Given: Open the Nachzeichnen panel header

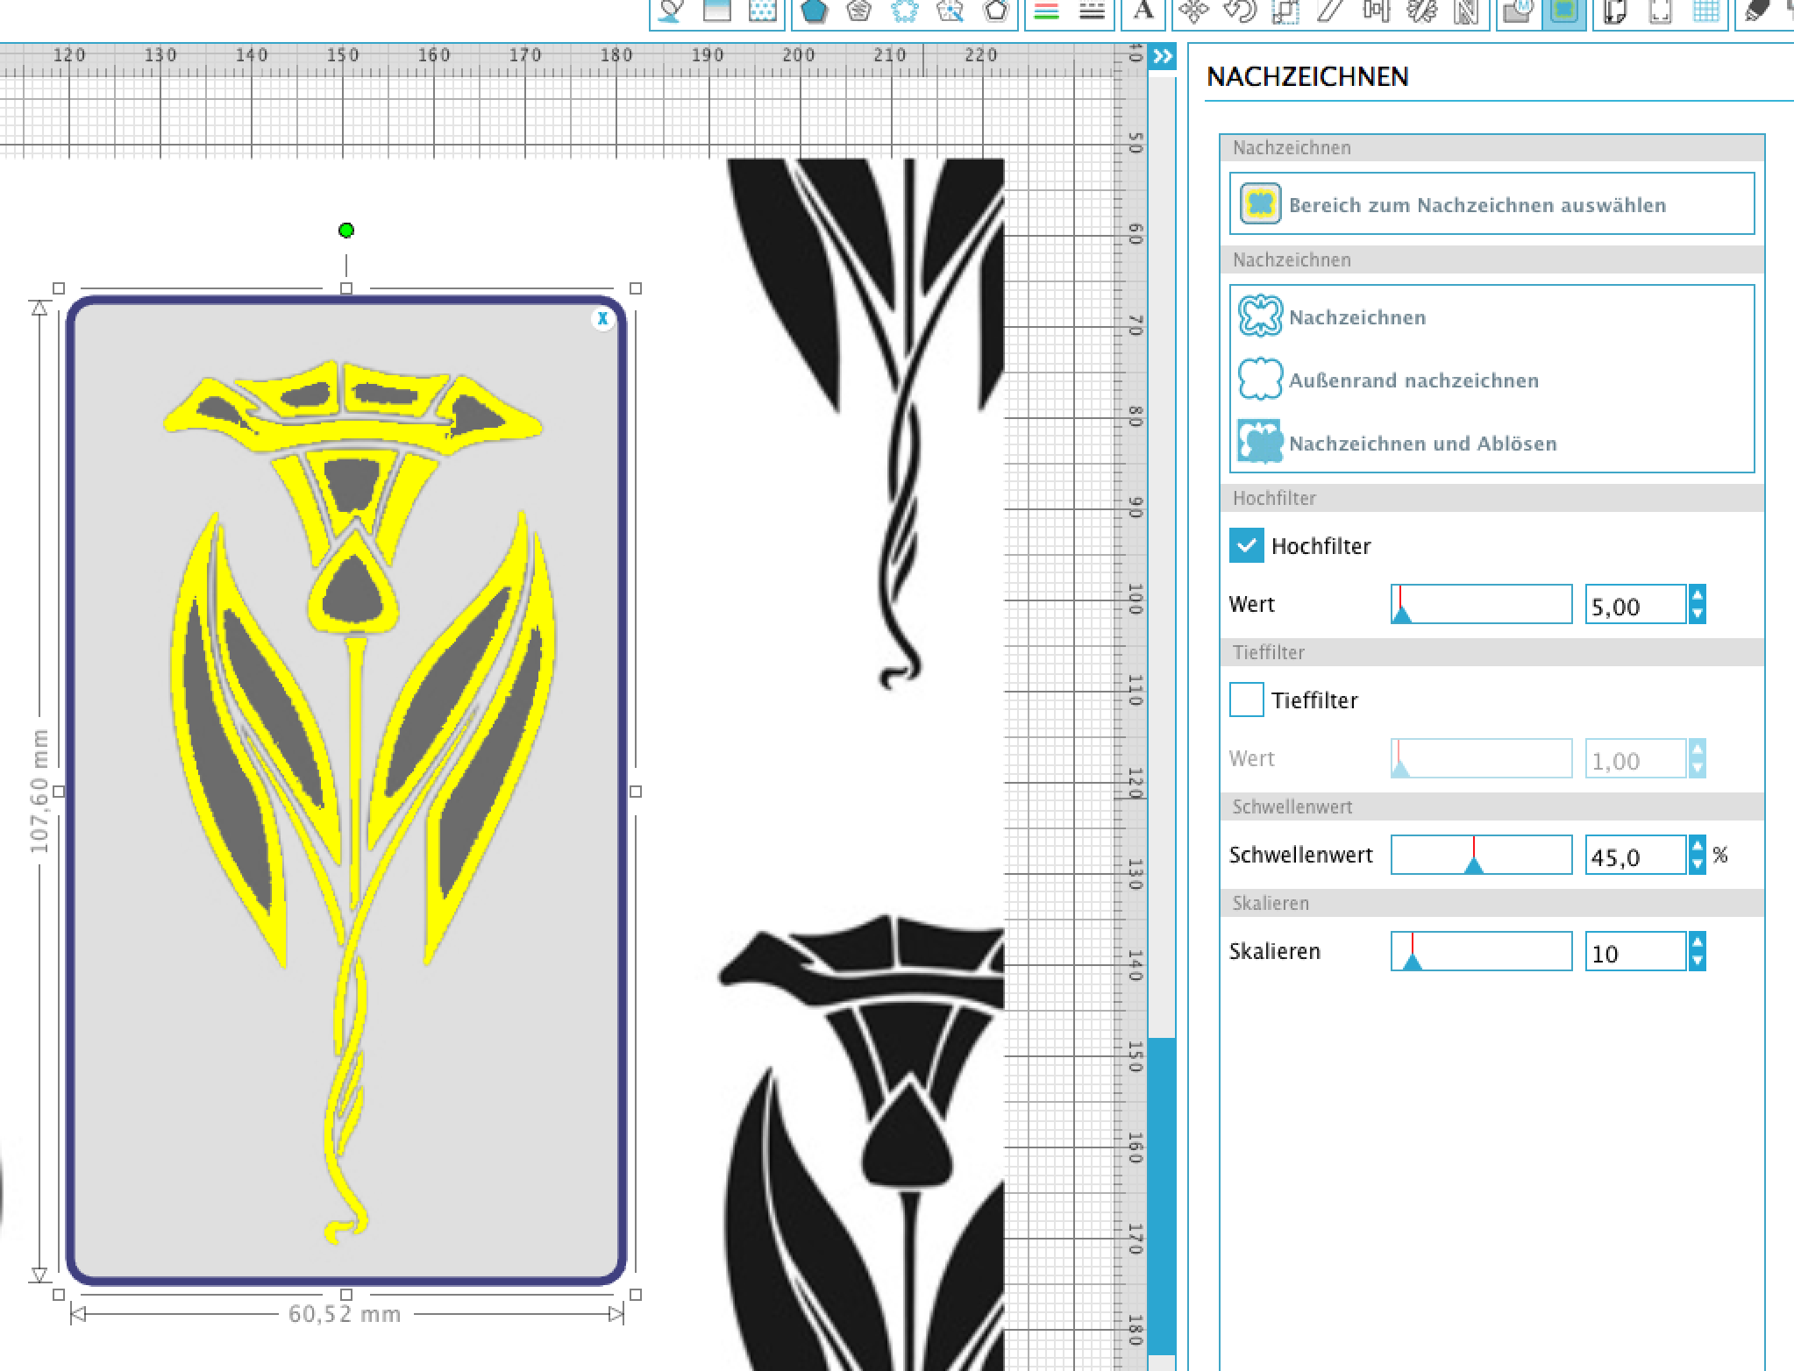Looking at the screenshot, I should click(1306, 77).
